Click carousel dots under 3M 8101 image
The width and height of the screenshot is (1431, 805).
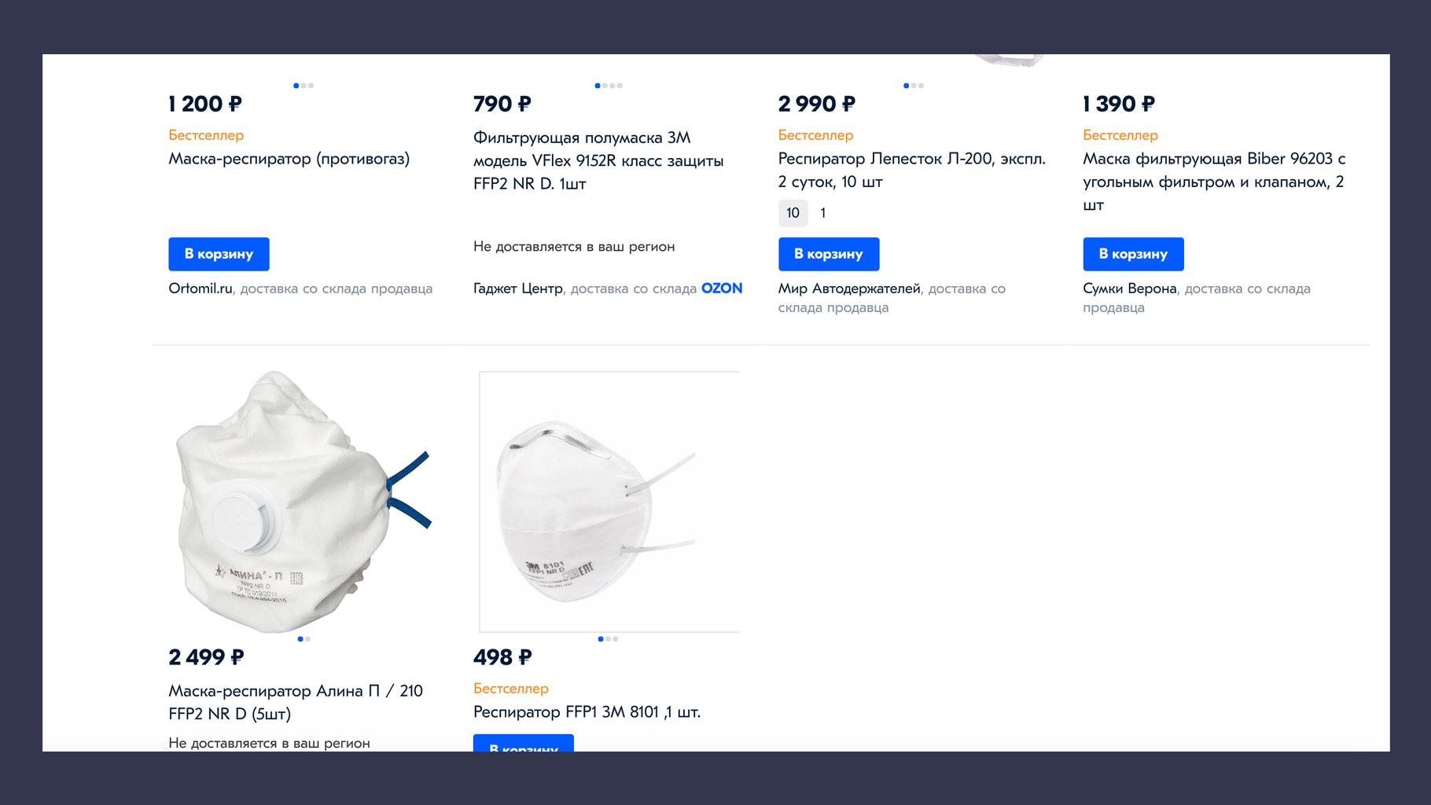608,639
